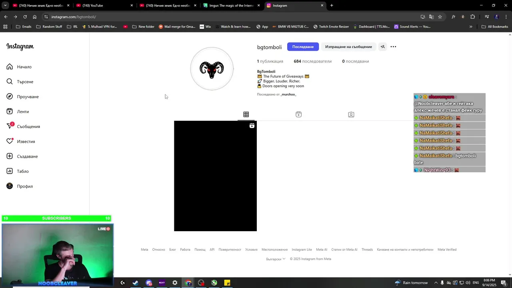Open Профил (Profile) in sidebar
Viewport: 512px width, 288px height.
(20, 186)
